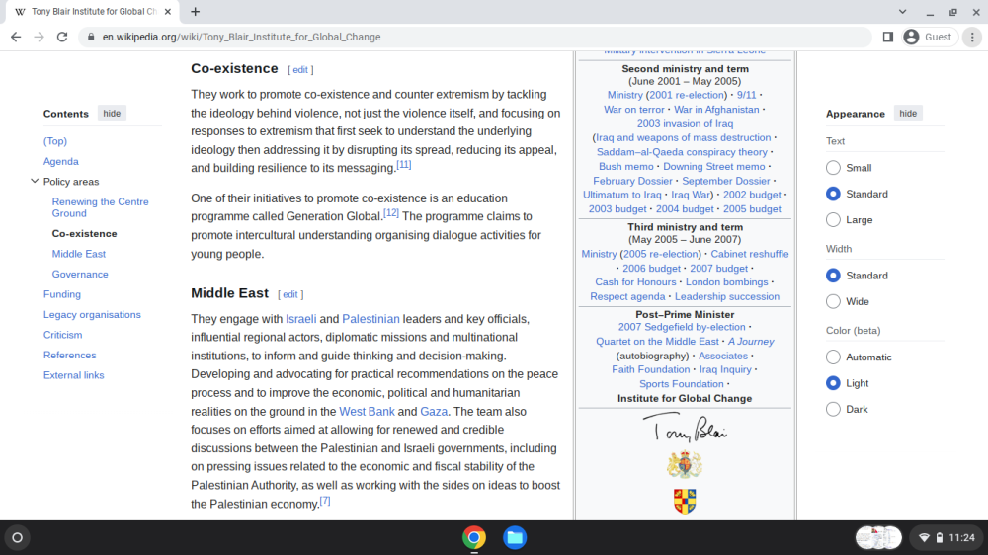
Task: Edit the Co-existence section
Action: (300, 70)
